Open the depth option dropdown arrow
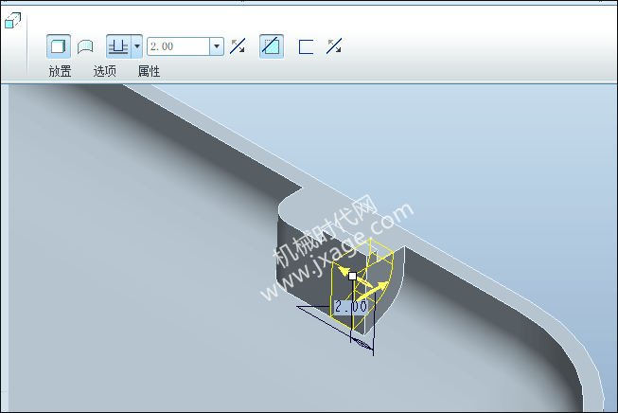618x413 pixels. pyautogui.click(x=137, y=46)
